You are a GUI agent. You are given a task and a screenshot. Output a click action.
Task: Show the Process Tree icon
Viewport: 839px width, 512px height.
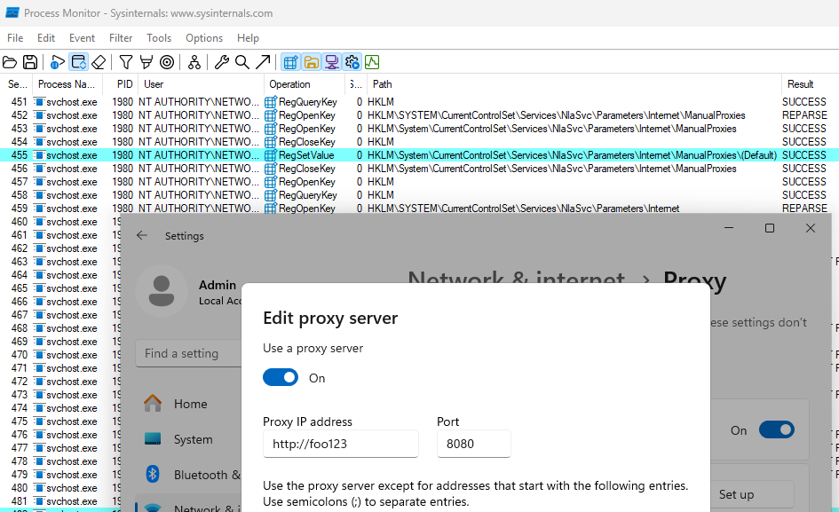[x=194, y=62]
